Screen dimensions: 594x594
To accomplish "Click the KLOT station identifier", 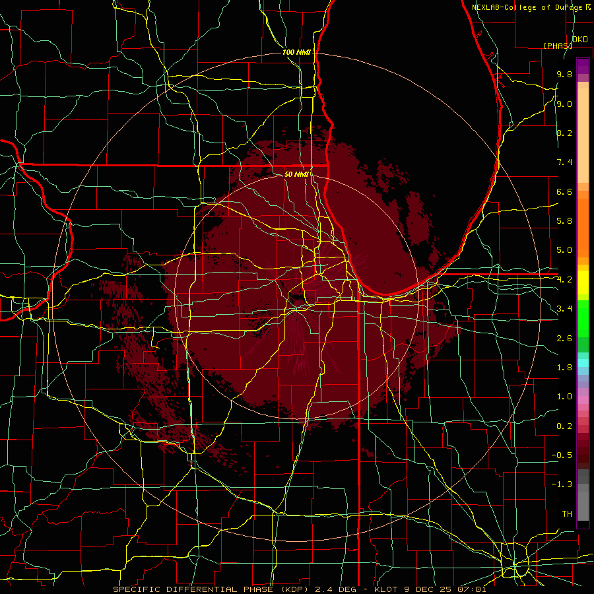I will tap(386, 589).
